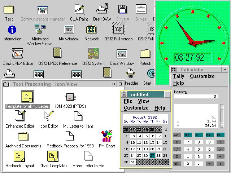Viewport: 231px width, 173px height.
Task: Click the calculator decimal point key
Action: point(199,164)
